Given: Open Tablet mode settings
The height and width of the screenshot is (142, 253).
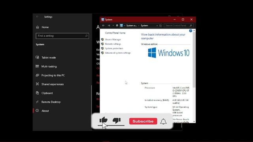Looking at the screenshot, I should (49, 58).
